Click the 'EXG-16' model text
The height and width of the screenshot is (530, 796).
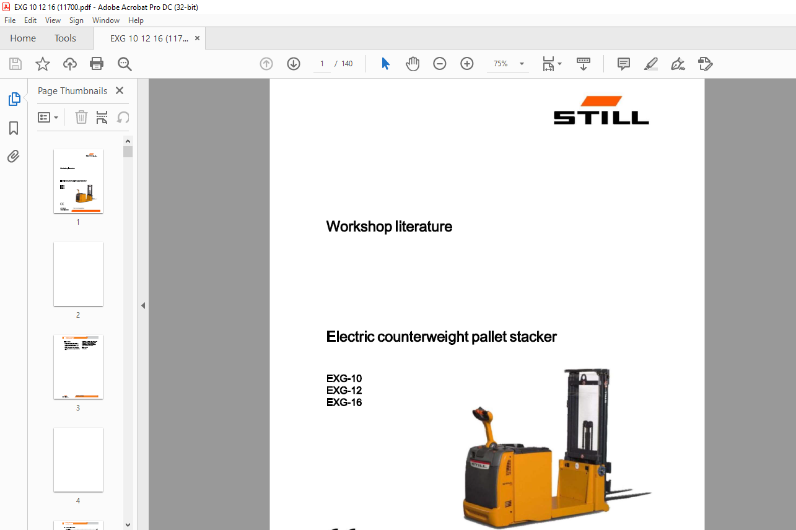coord(344,402)
